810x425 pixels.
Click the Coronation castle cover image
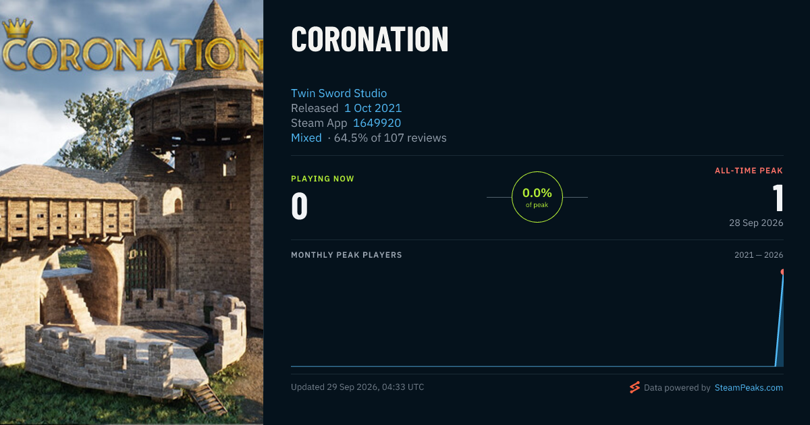click(132, 213)
